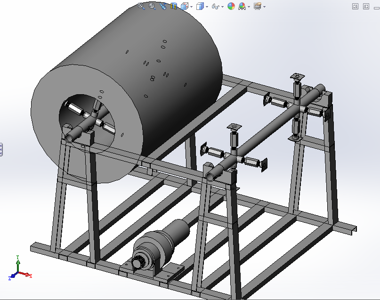Image resolution: width=380 pixels, height=300 pixels.
Task: Click the tile-left window button
Action: coord(356,6)
